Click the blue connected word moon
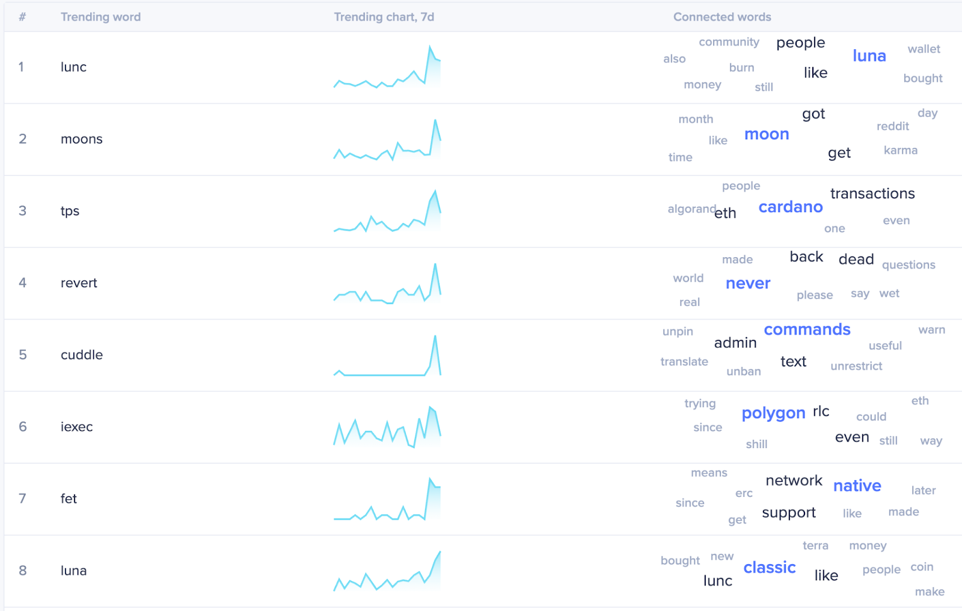Screen dimensions: 962x611 767,134
